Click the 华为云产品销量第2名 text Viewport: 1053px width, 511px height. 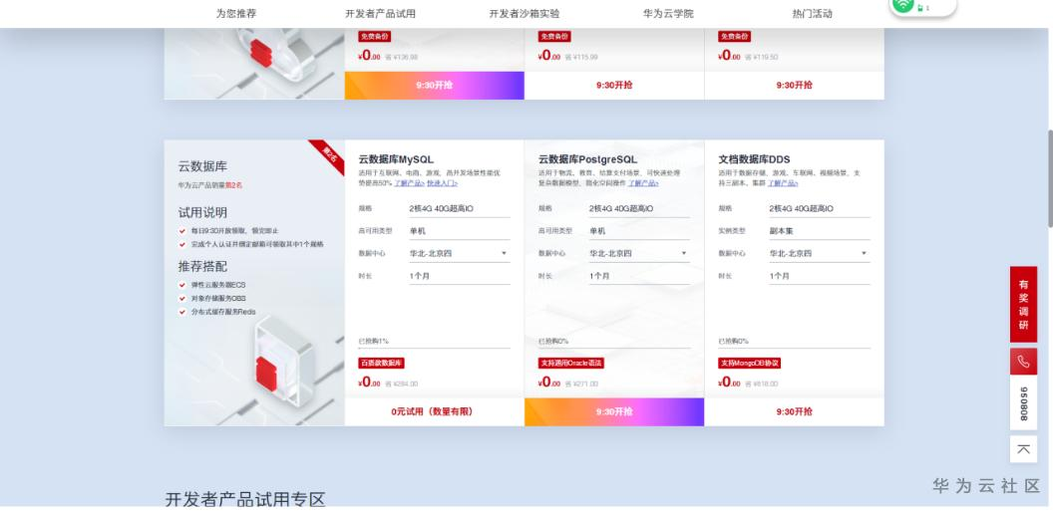(x=210, y=185)
